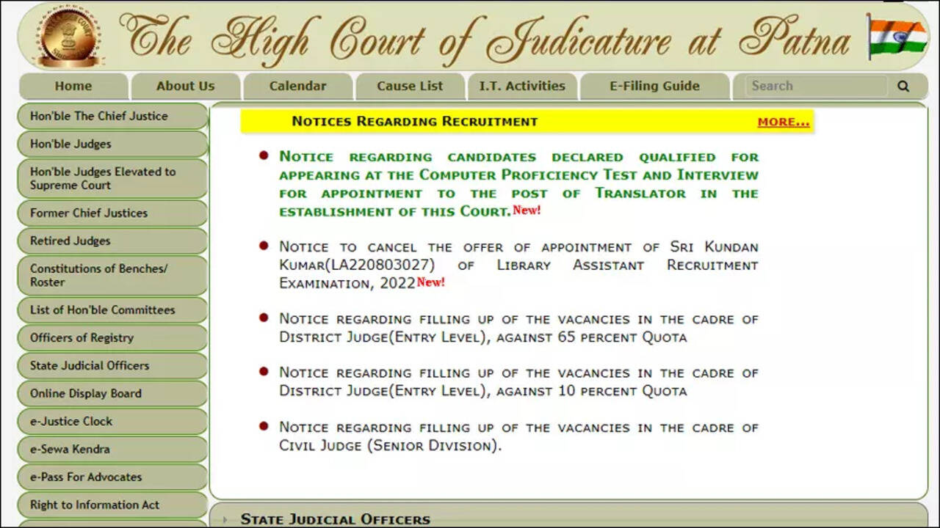Open the Calendar menu
940x528 pixels.
point(297,87)
